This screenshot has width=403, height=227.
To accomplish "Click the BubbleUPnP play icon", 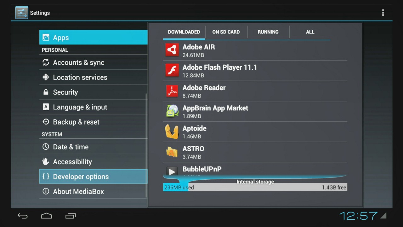I will (x=172, y=171).
